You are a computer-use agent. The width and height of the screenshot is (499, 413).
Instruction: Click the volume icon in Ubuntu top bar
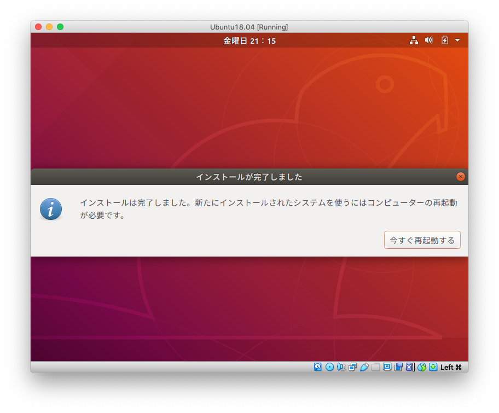click(428, 40)
